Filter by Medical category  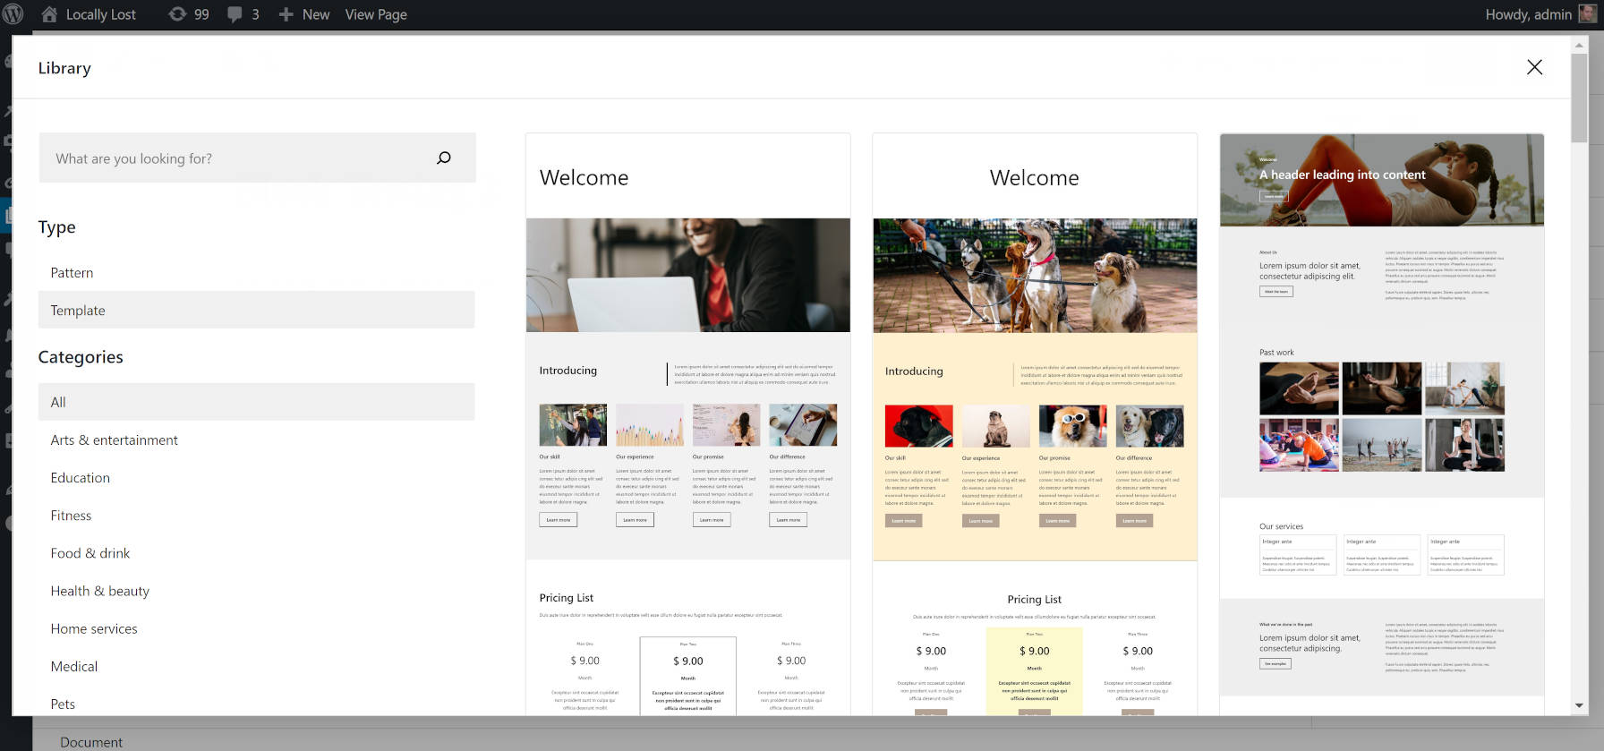point(256,666)
